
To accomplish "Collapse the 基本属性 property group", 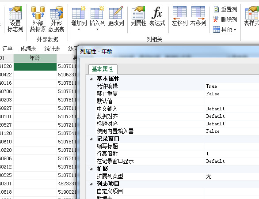I will (x=91, y=79).
